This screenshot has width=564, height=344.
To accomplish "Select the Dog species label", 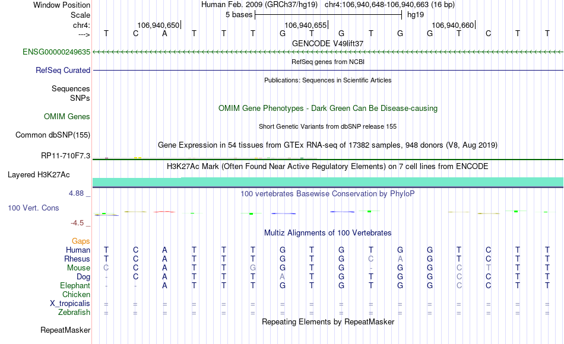I will (x=83, y=277).
